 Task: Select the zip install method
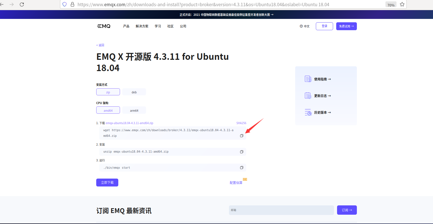(108, 92)
